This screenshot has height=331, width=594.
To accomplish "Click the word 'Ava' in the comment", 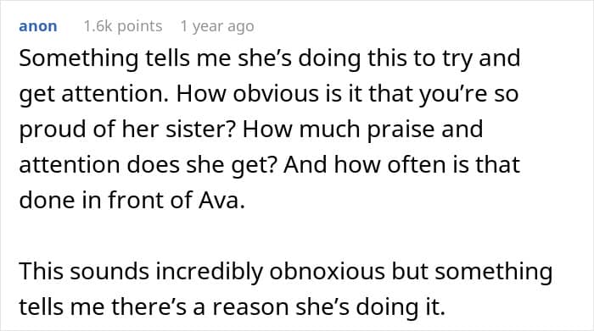I will click(218, 200).
